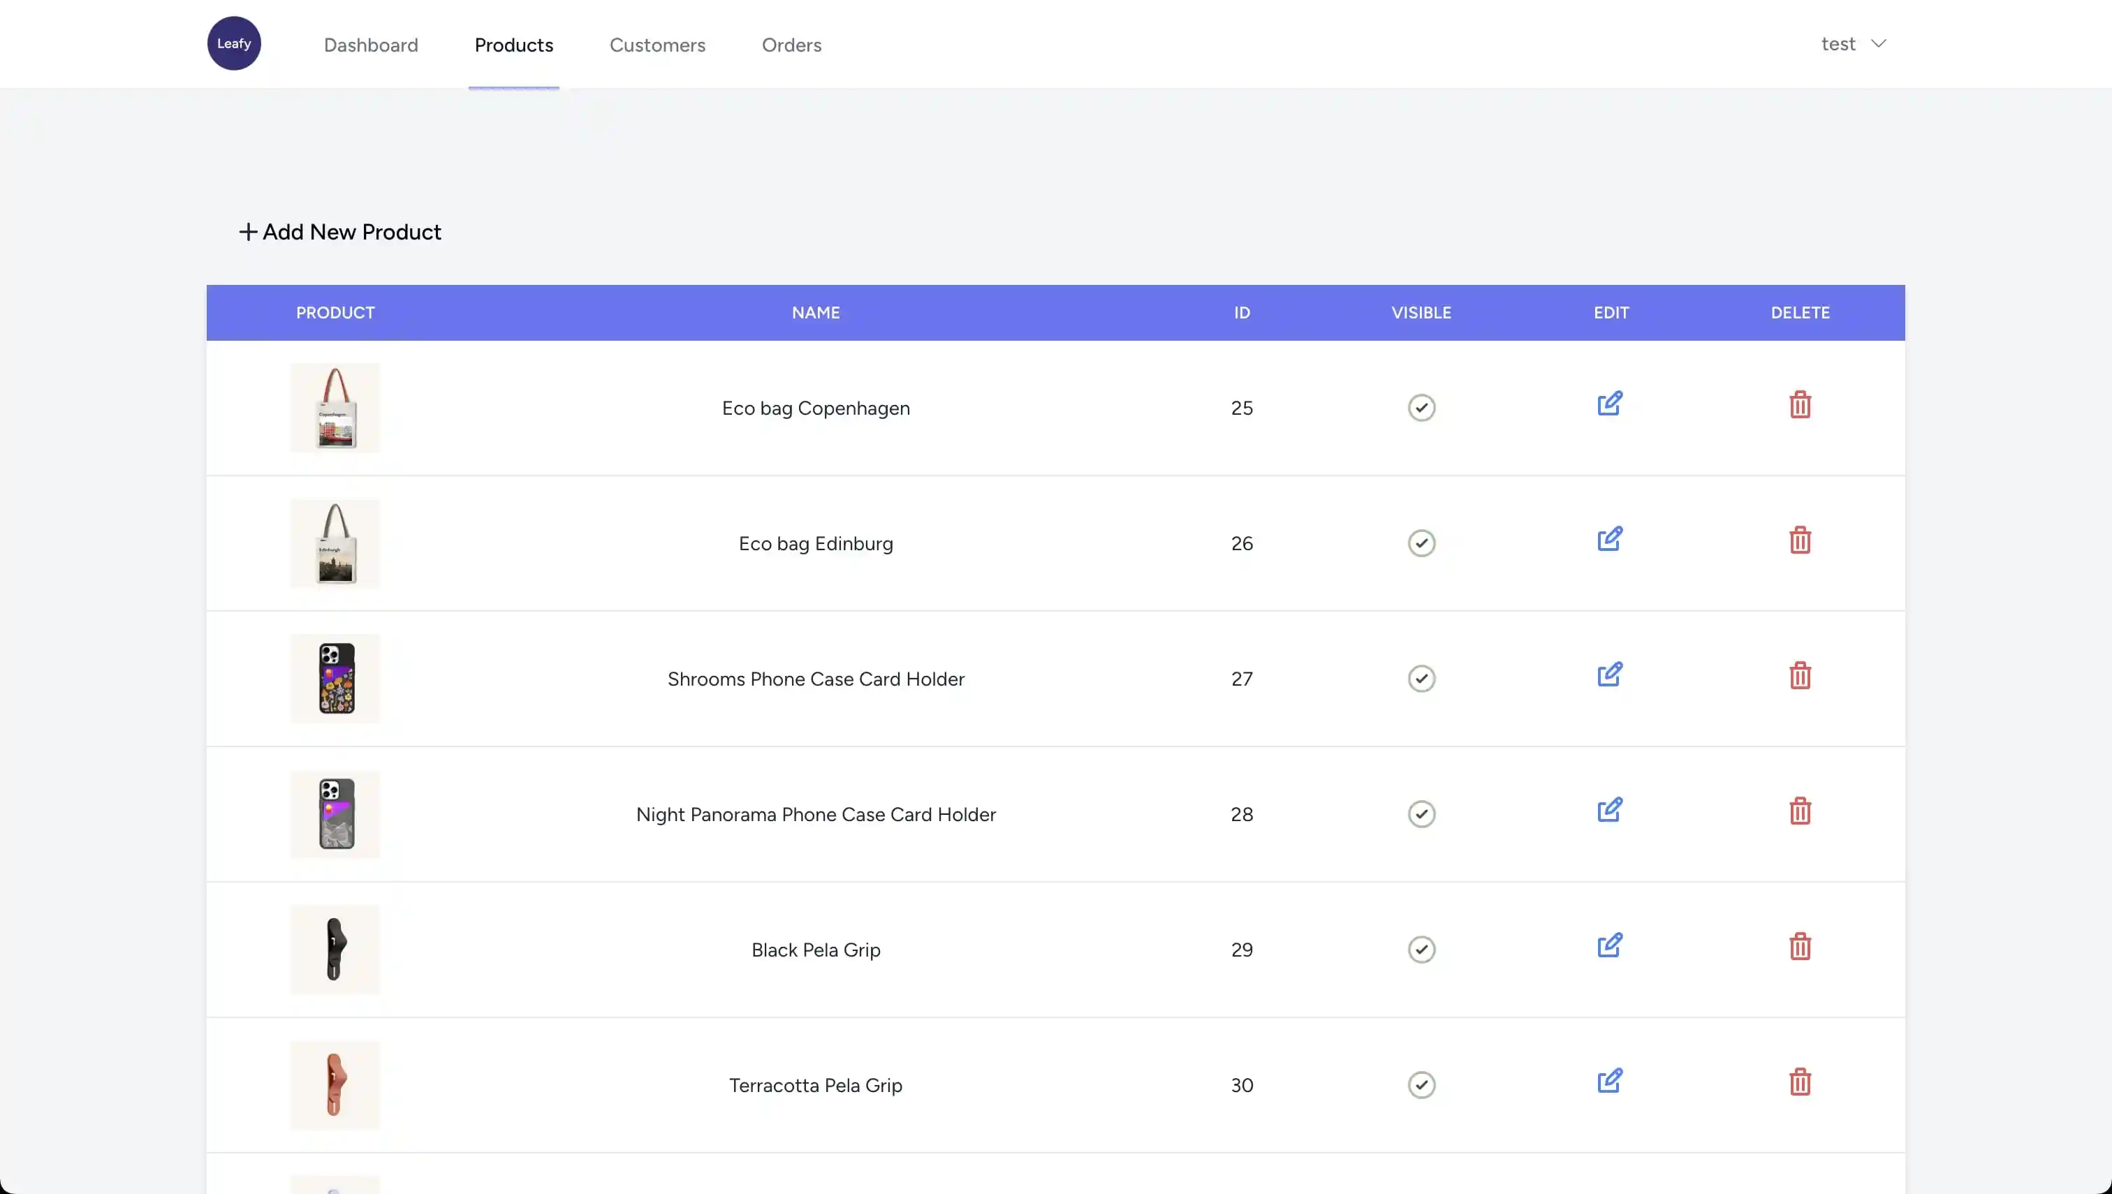Switch to the Dashboard tab
Image resolution: width=2112 pixels, height=1194 pixels.
371,45
